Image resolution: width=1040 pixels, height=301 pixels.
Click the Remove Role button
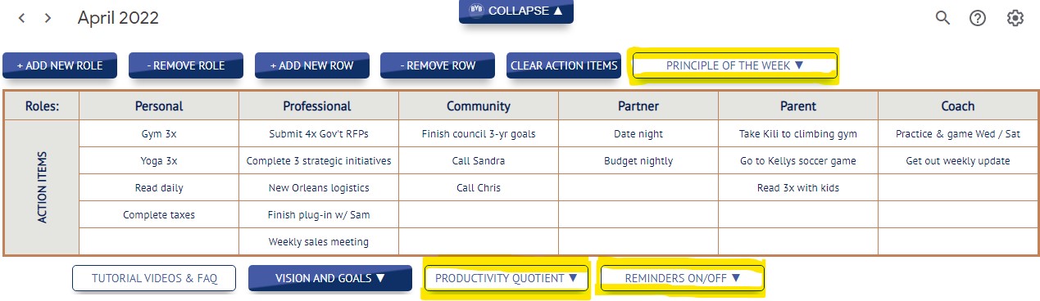(x=186, y=65)
